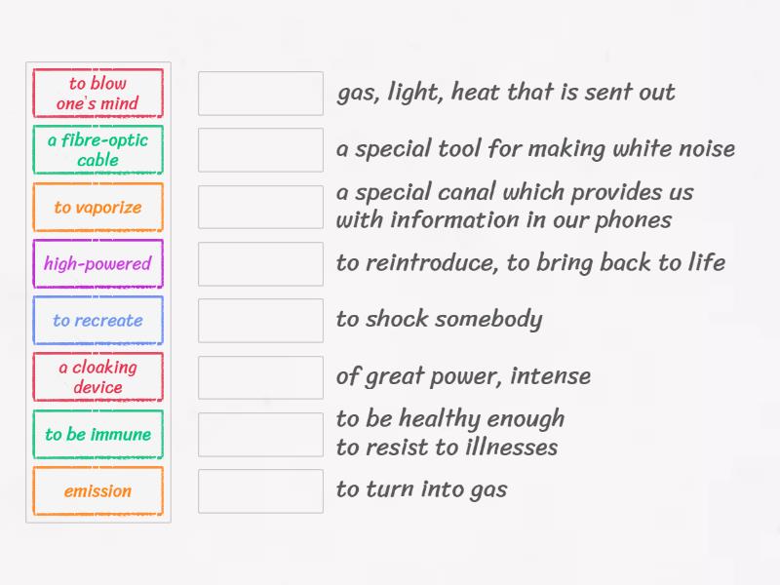
Task: Click the left panel containing all word tiles
Action: tap(97, 292)
